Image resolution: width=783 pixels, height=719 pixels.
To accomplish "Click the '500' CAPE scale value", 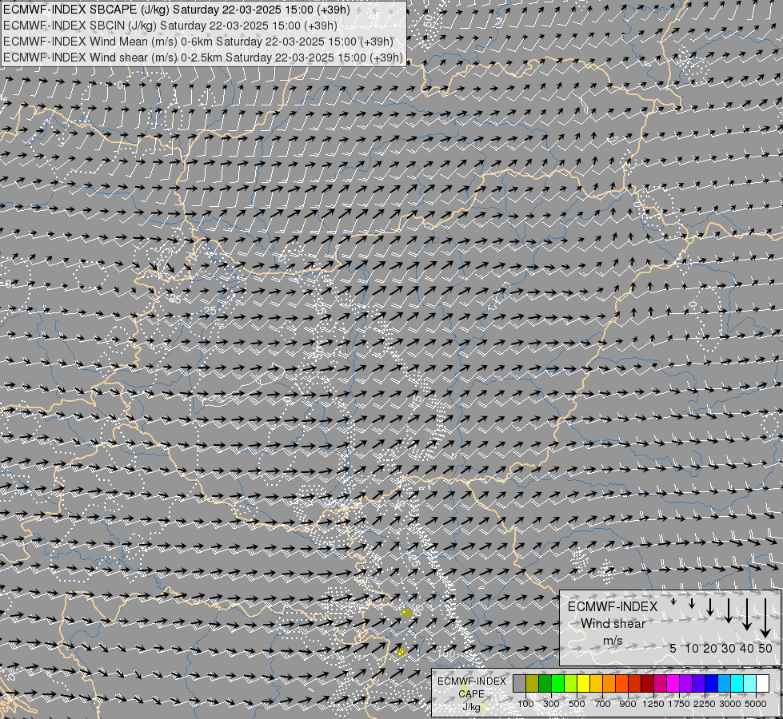I will (x=577, y=704).
